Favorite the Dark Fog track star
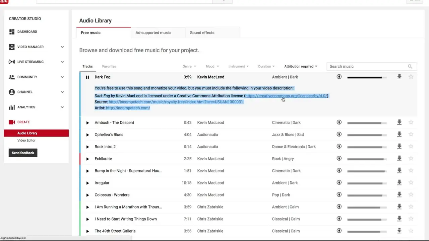This screenshot has width=429, height=241. tap(411, 77)
